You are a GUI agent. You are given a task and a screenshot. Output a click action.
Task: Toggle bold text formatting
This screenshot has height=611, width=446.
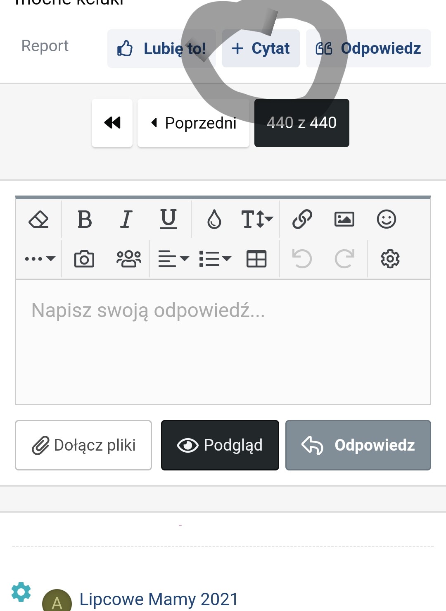coord(85,219)
